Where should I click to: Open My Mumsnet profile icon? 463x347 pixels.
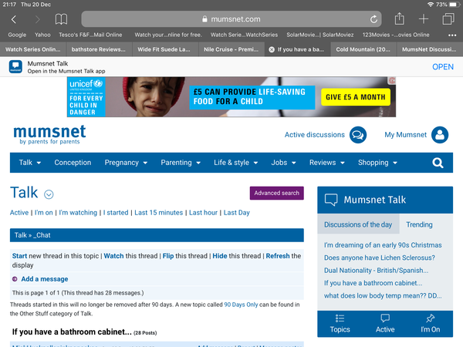coord(440,135)
